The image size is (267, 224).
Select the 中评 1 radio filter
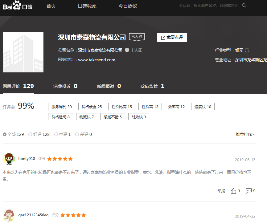click(56, 134)
